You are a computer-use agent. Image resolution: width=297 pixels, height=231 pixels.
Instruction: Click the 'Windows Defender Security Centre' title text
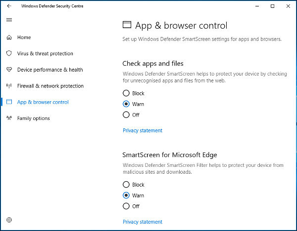52,6
